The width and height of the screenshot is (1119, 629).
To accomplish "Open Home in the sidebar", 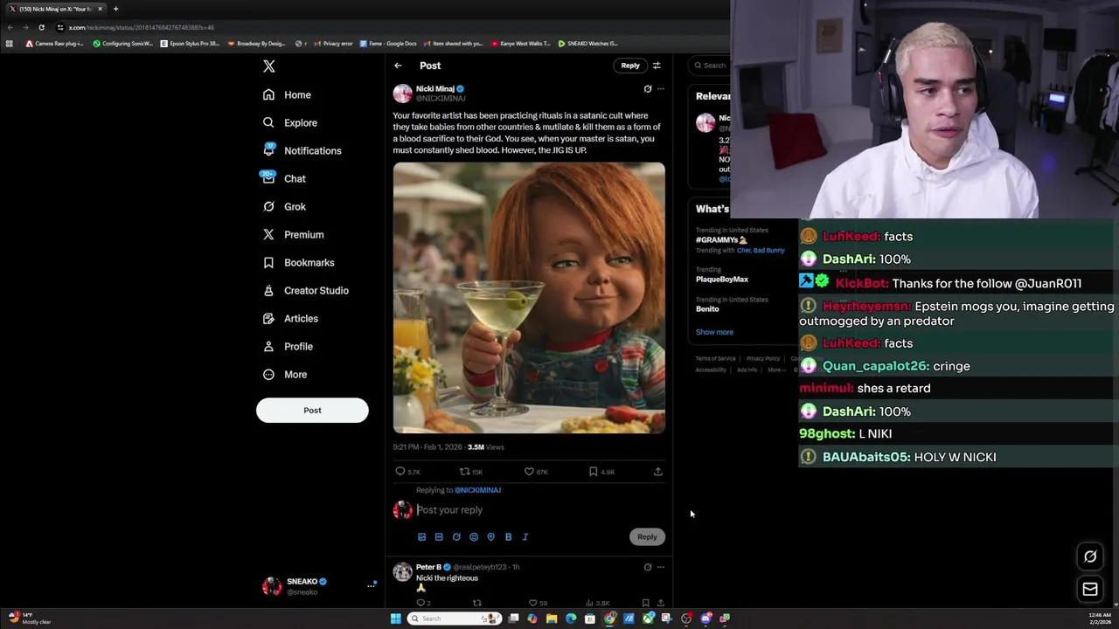I will pyautogui.click(x=288, y=94).
